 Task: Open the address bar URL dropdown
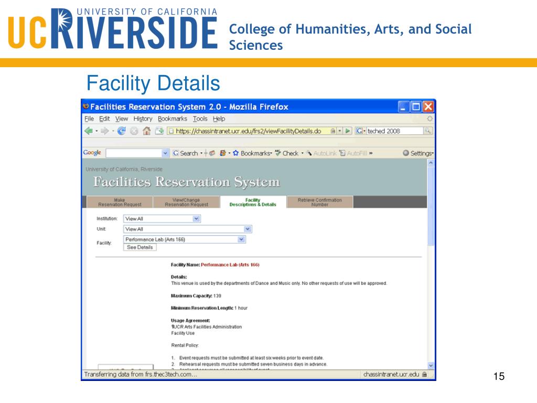340,131
